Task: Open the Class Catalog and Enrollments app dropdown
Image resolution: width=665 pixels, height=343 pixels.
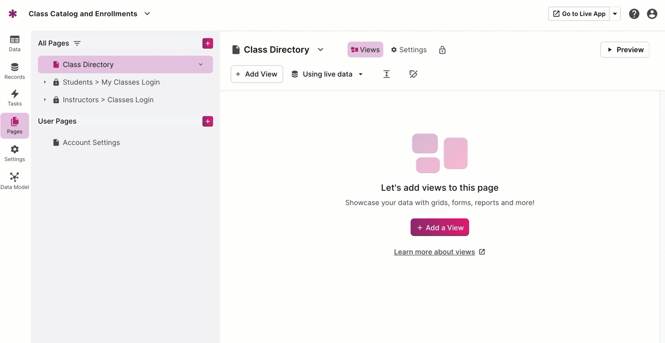Action: (147, 14)
